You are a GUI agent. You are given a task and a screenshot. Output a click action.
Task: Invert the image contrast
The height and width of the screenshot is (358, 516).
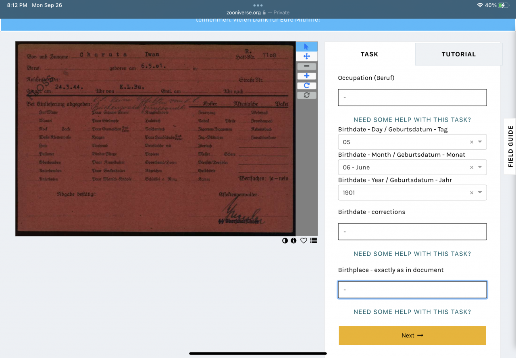pos(285,240)
